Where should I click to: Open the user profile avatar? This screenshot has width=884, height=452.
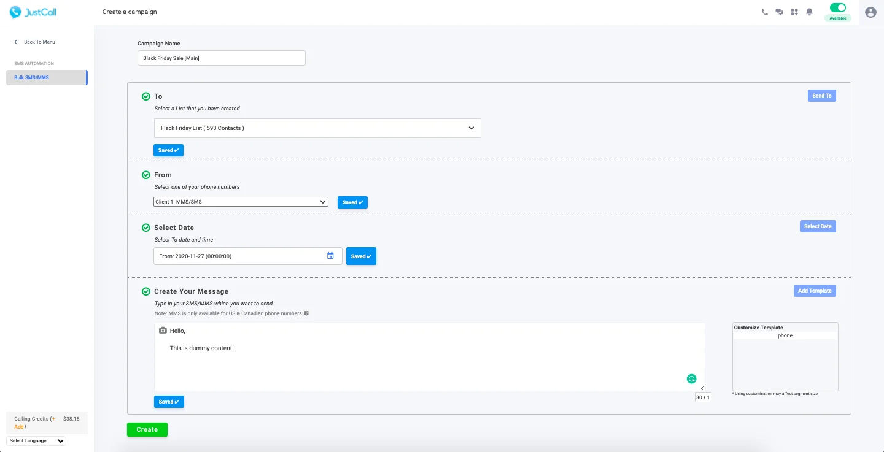point(870,12)
